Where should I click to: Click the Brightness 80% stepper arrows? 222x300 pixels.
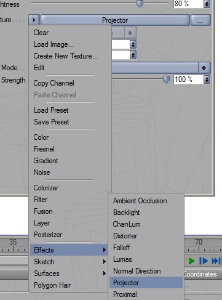(207, 4)
